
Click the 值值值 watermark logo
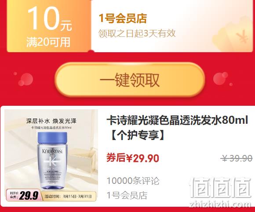[x=220, y=187]
